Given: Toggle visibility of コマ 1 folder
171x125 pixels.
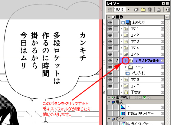Looking at the screenshot, I should coord(110,29).
